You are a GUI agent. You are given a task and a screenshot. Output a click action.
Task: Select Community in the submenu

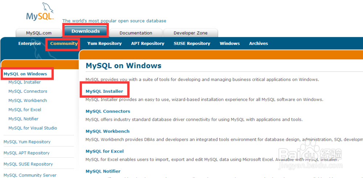64,44
